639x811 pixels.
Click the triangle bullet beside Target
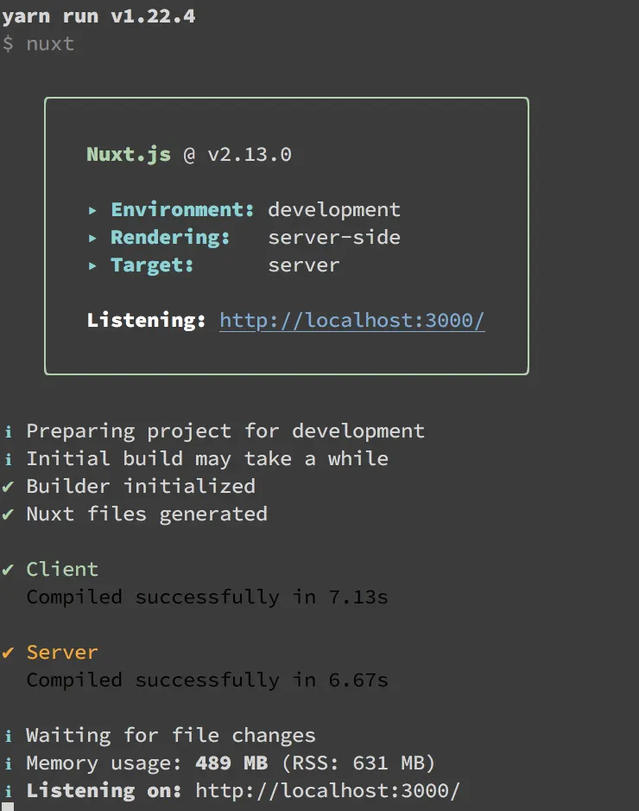tap(92, 265)
